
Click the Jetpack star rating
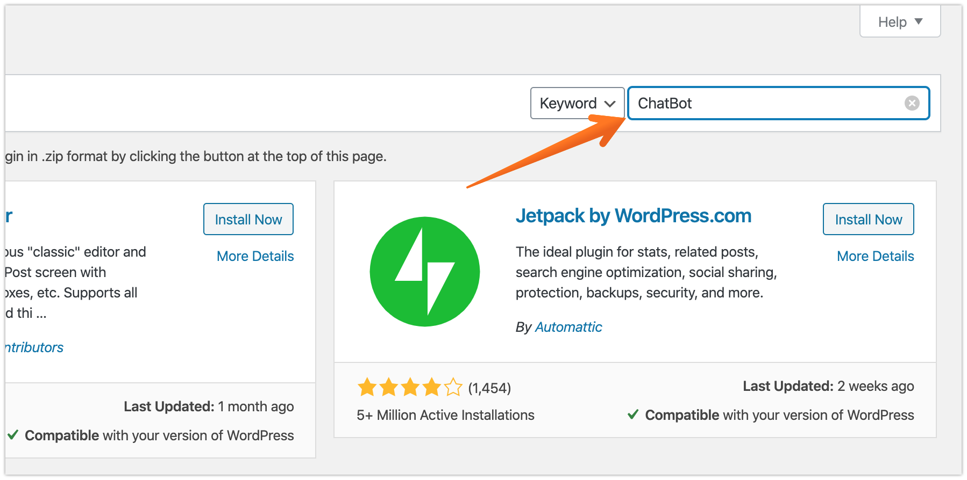click(410, 387)
